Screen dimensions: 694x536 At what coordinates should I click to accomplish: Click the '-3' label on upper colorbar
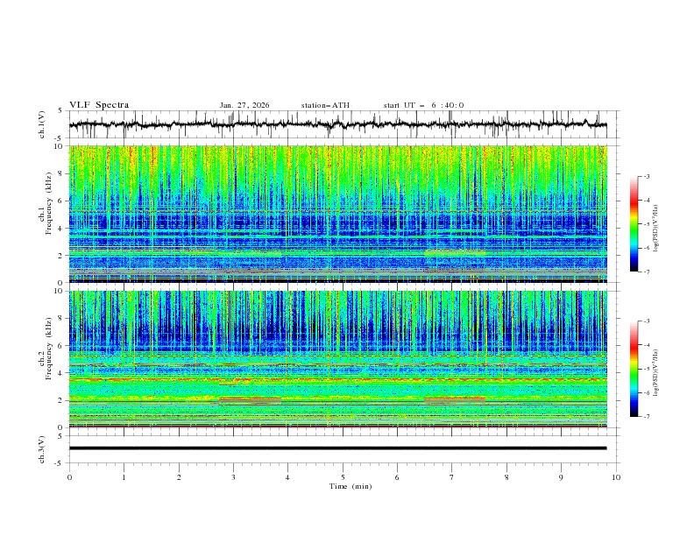647,176
